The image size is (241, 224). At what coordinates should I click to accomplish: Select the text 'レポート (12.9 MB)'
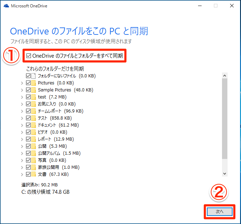coord(56,139)
